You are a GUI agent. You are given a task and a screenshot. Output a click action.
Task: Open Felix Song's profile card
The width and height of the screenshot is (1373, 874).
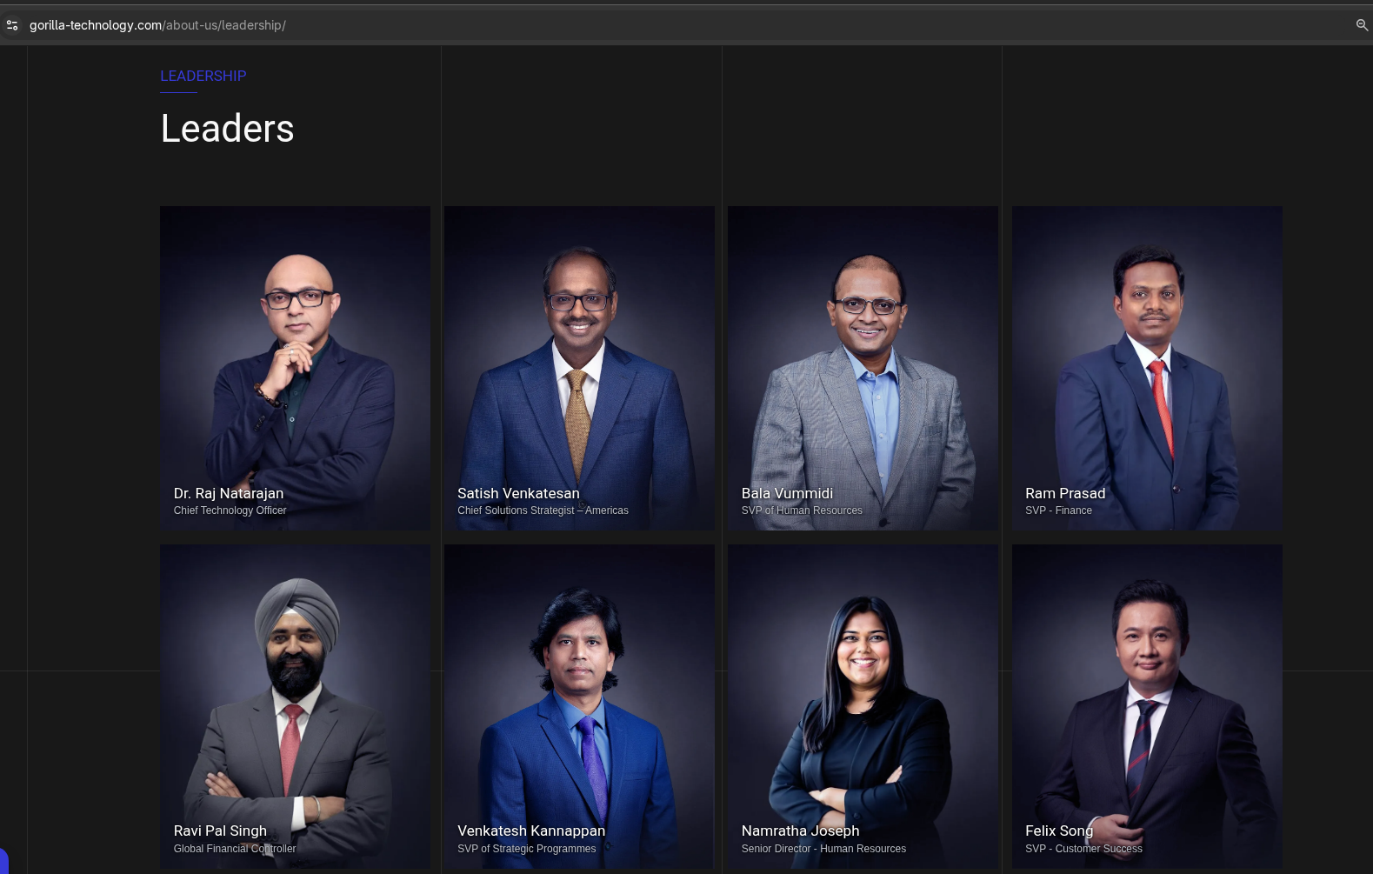(x=1147, y=706)
